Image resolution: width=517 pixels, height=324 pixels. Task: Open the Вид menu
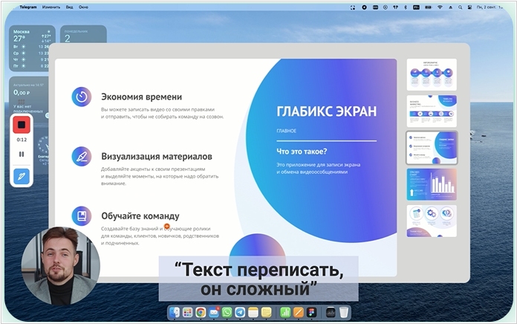coord(69,7)
